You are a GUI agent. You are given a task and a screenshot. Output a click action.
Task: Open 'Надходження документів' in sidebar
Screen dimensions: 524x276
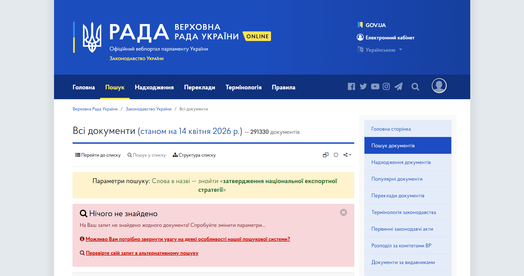pyautogui.click(x=408, y=162)
